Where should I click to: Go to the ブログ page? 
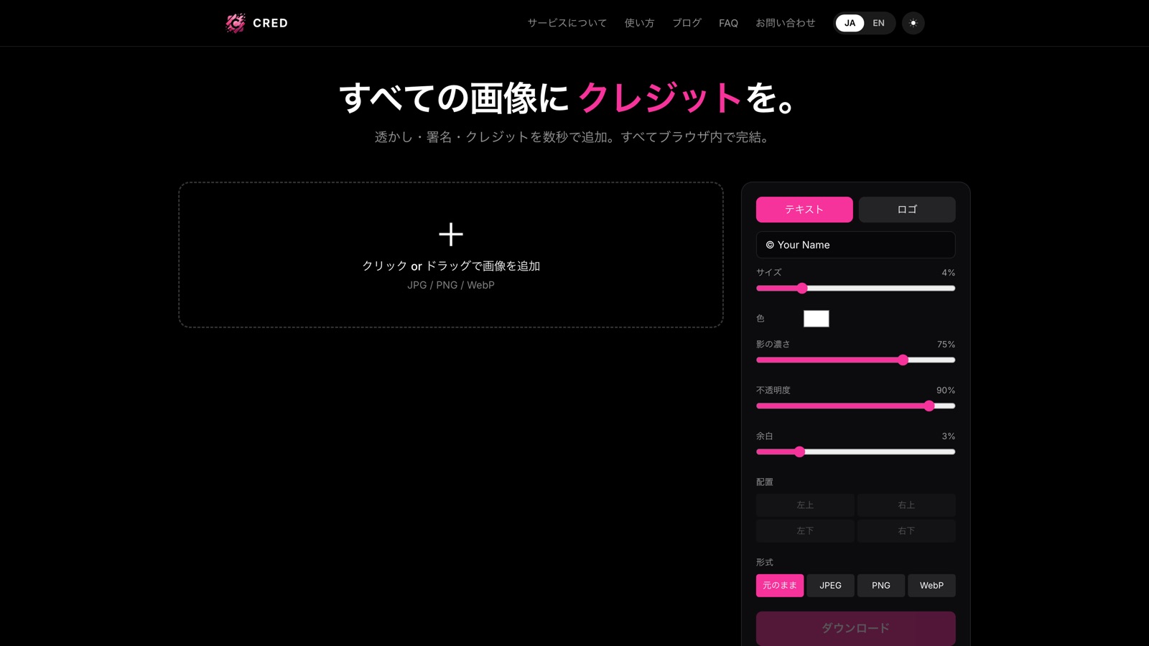(x=687, y=23)
